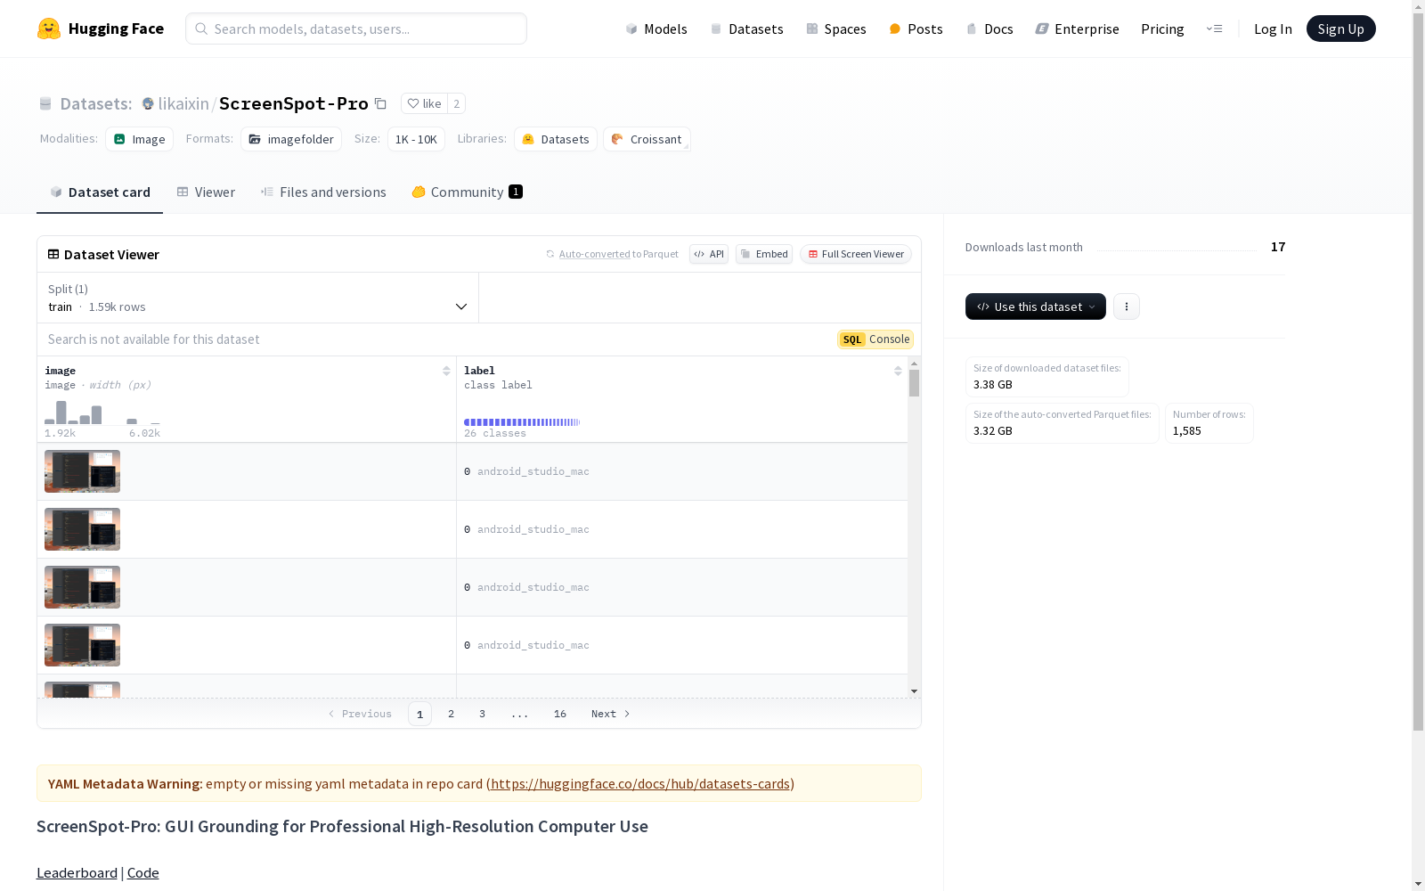The width and height of the screenshot is (1425, 891).
Task: Go to the Next page of rows
Action: (611, 714)
